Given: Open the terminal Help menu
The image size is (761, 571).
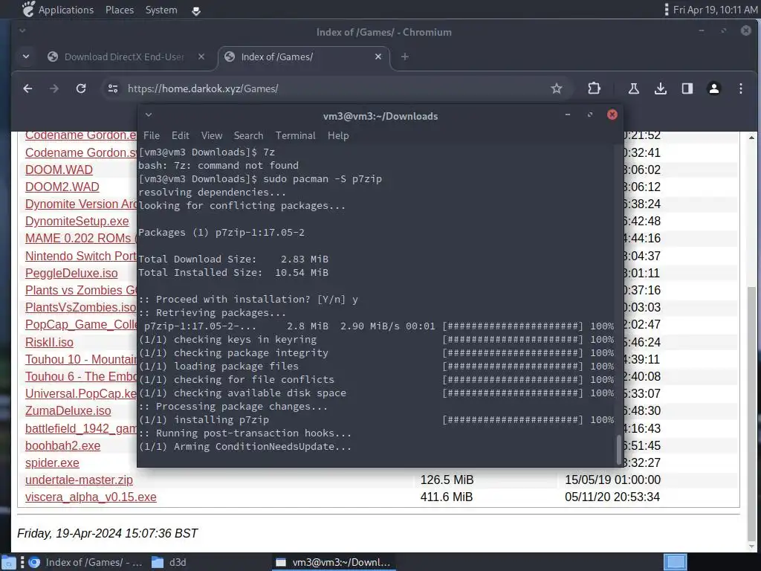Looking at the screenshot, I should tap(338, 135).
